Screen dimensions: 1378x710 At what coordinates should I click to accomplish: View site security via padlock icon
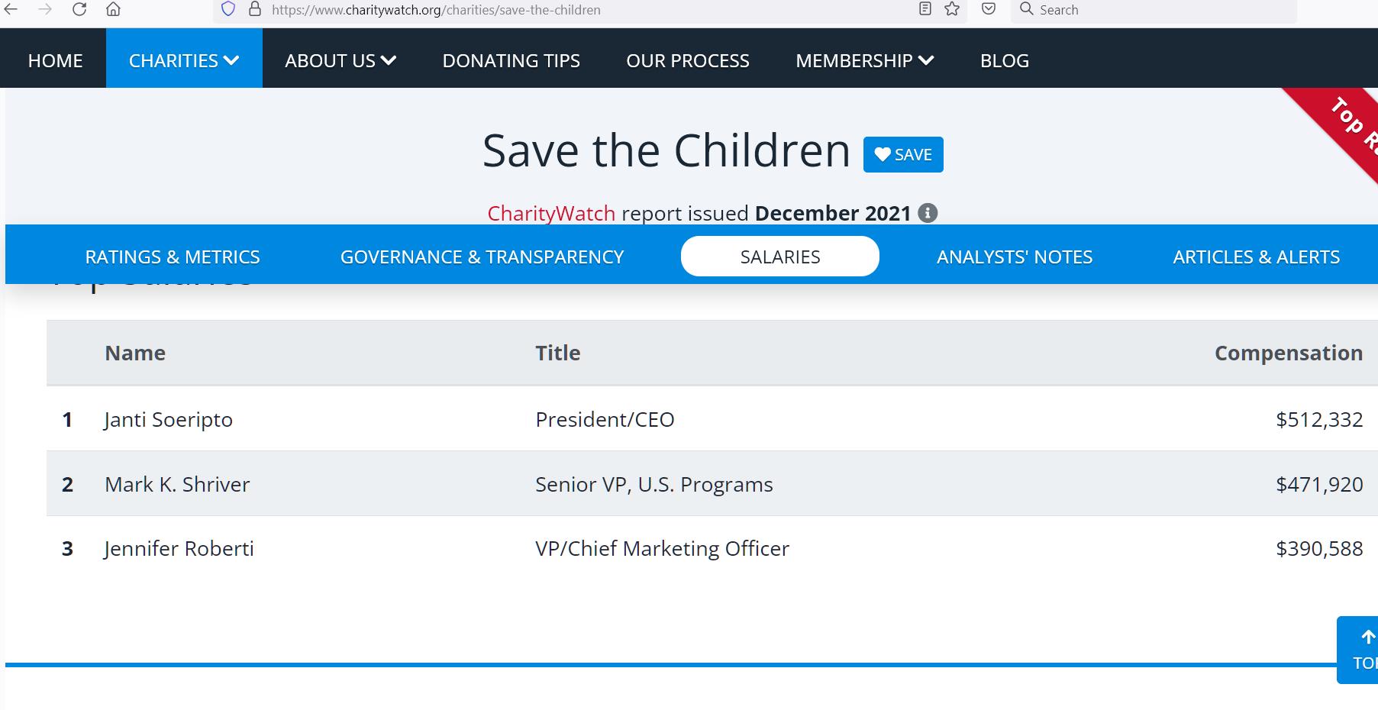tap(255, 9)
